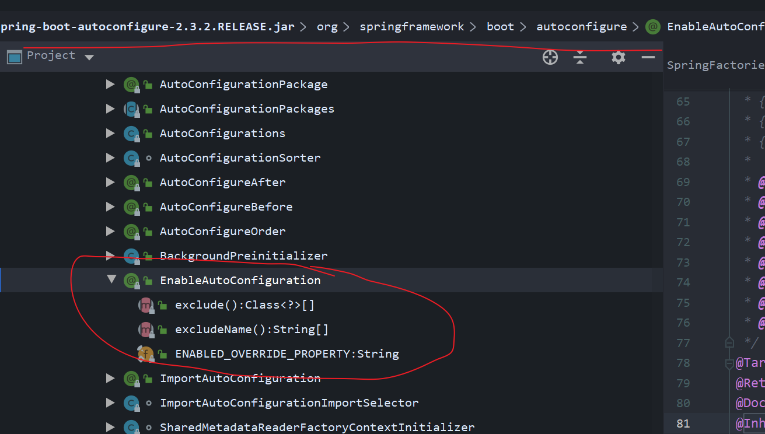Click the org breadcrumb segment

(x=327, y=27)
